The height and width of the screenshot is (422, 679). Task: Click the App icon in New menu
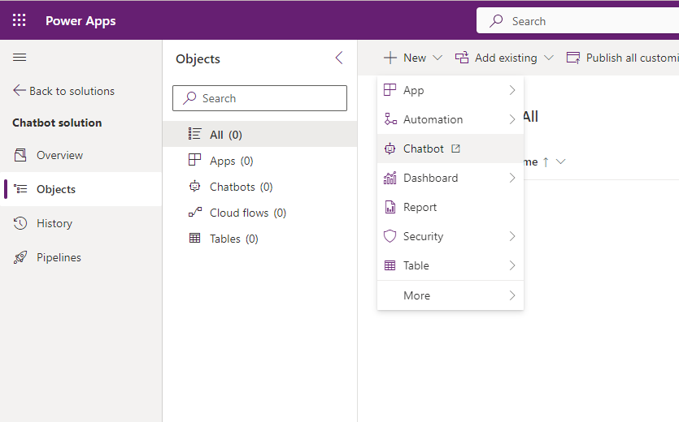390,90
